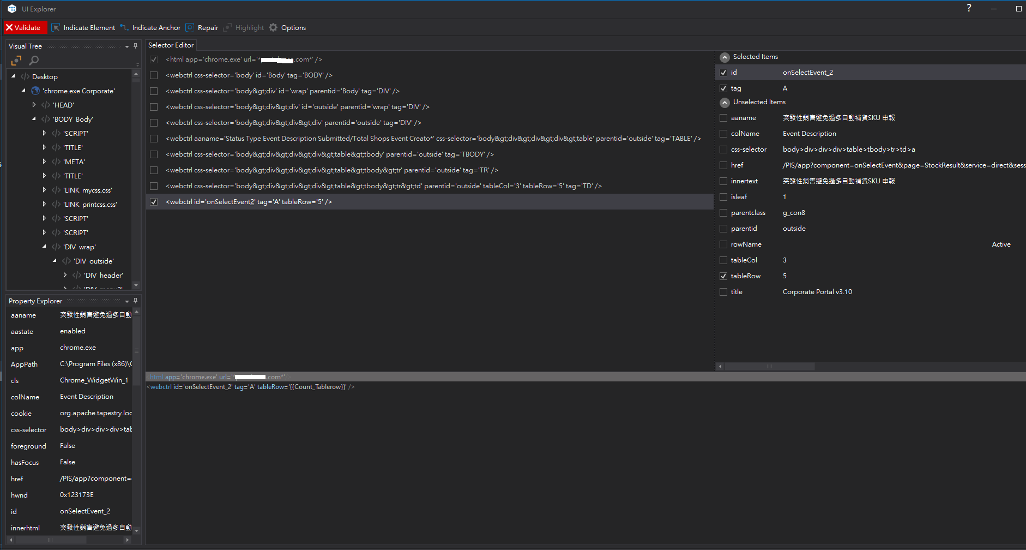Click the 'onSelectEvent_2' value in Selected Items

pos(808,73)
